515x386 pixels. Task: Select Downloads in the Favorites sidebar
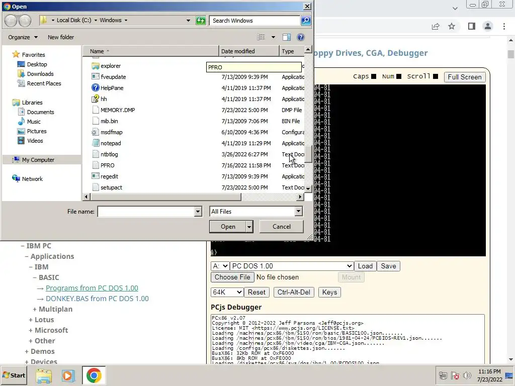(x=40, y=74)
